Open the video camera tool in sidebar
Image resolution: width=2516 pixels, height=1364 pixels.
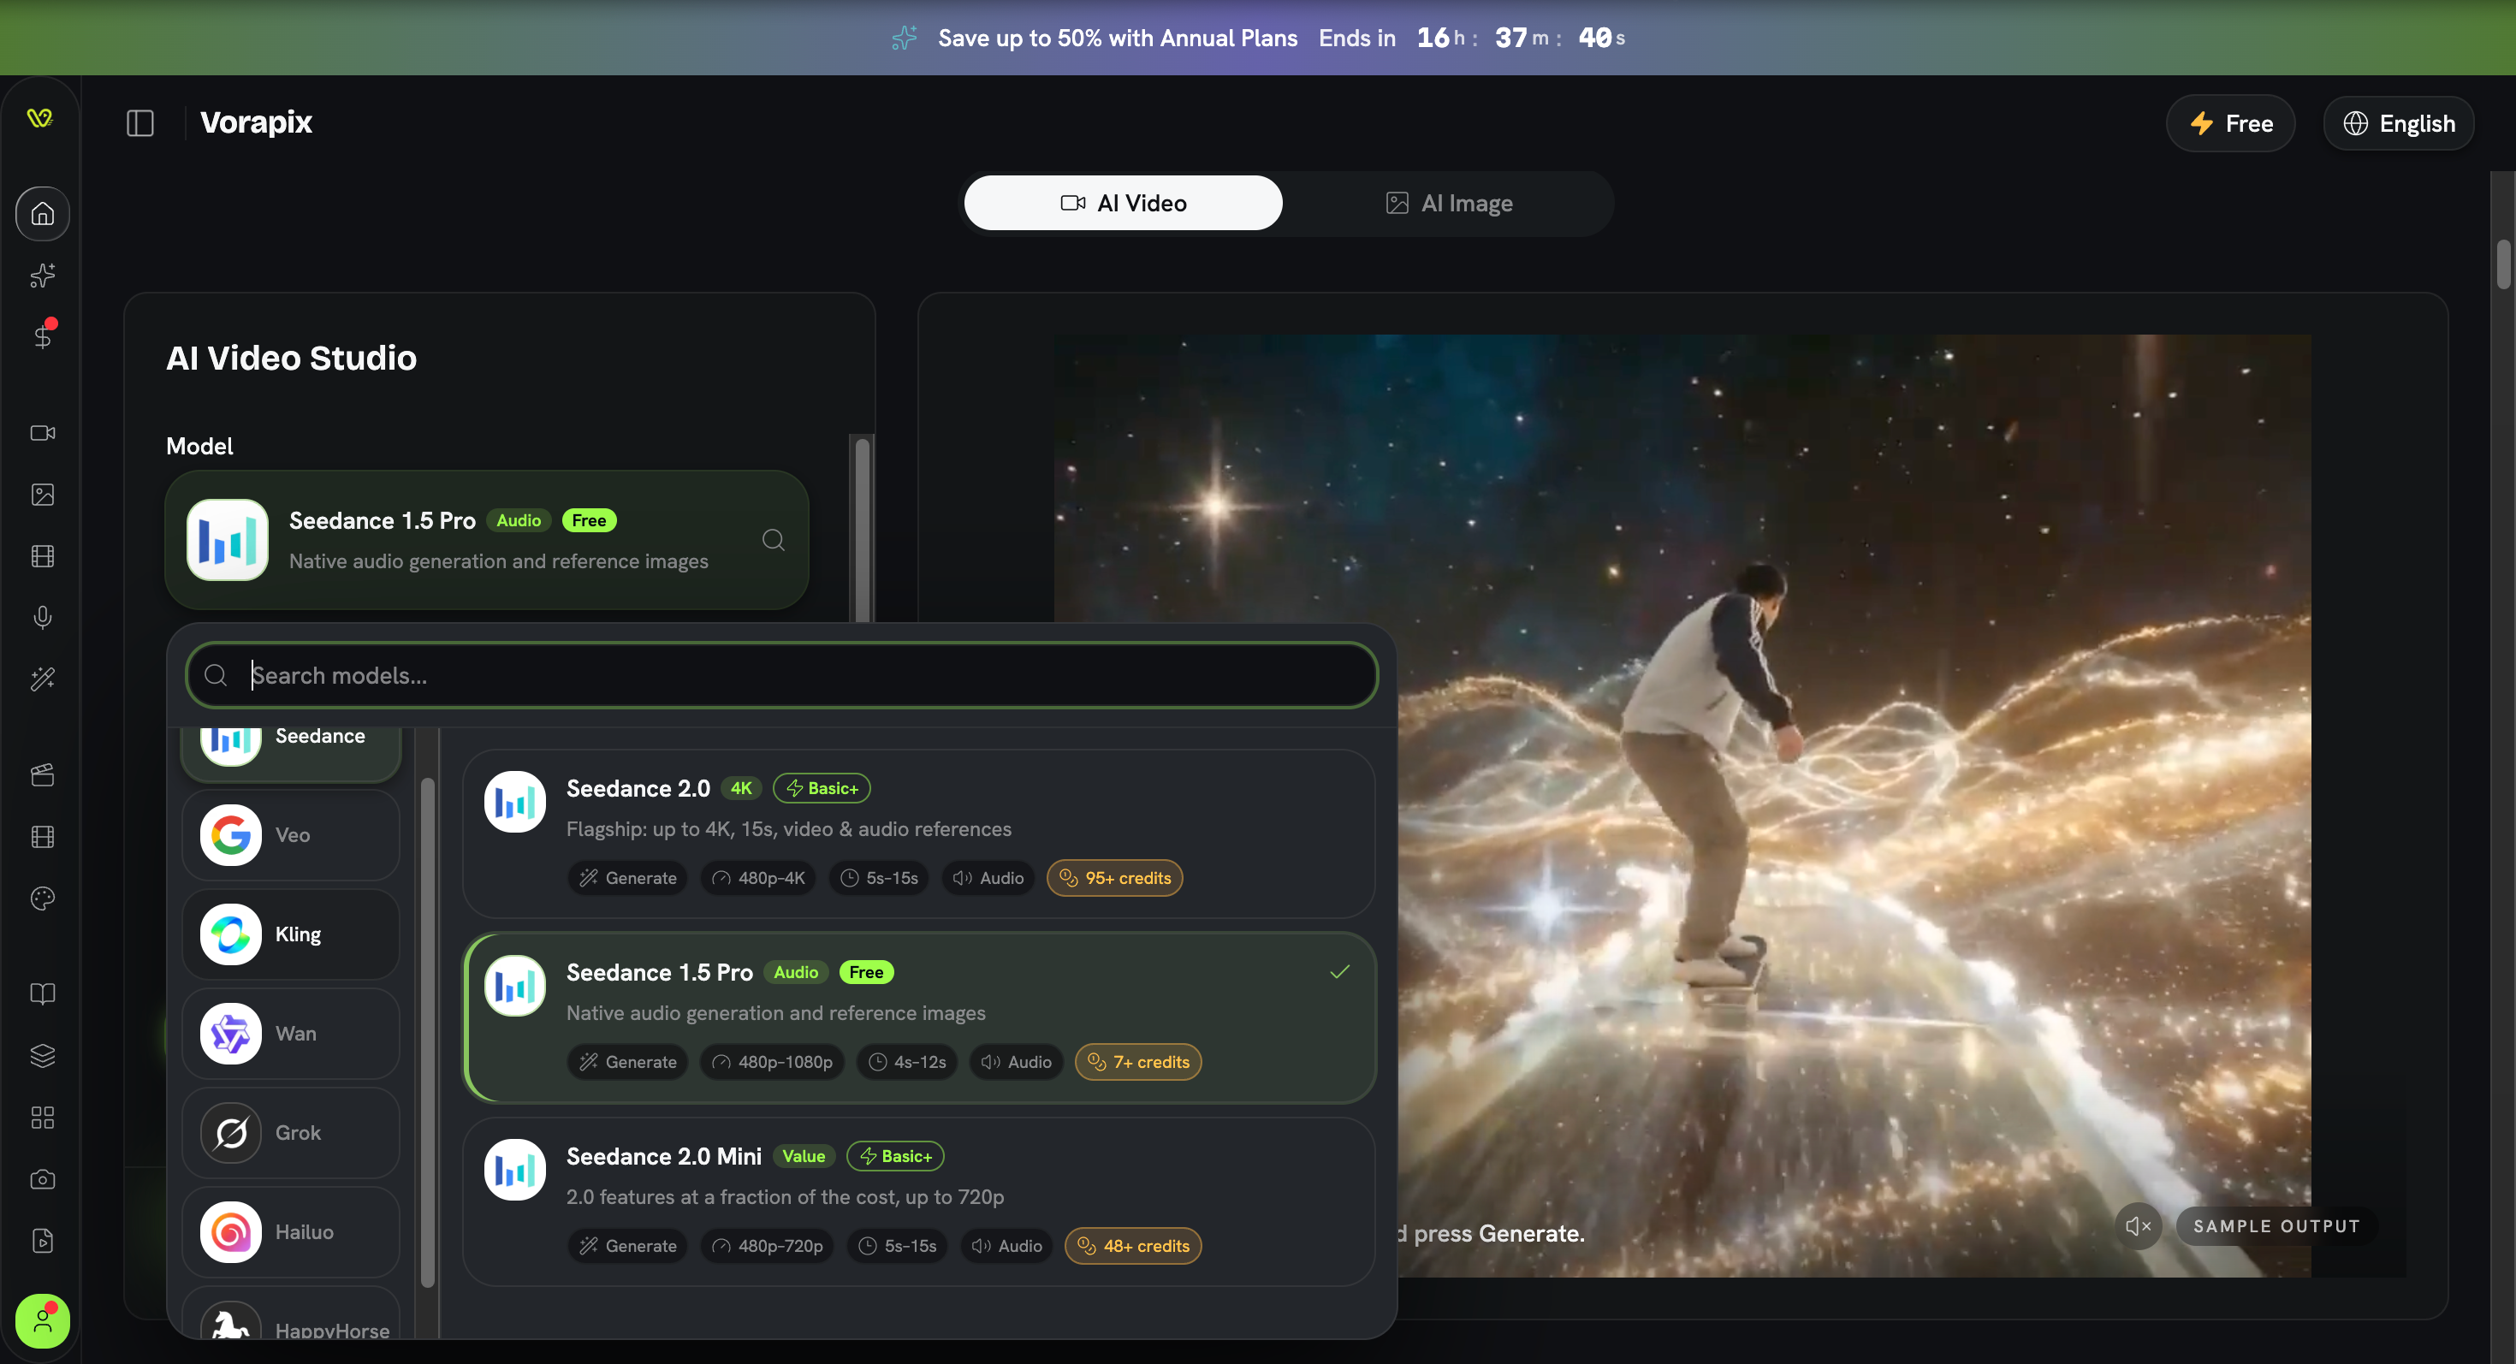coord(42,432)
